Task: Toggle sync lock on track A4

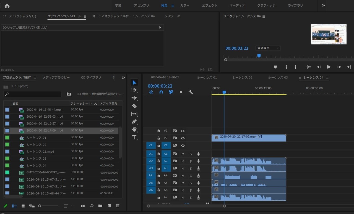Action: click(175, 175)
